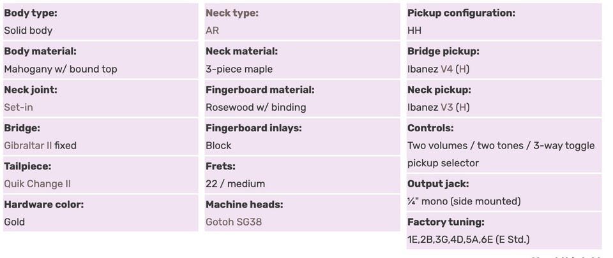Click the HH pickup configuration value
This screenshot has width=613, height=258.
coord(414,31)
